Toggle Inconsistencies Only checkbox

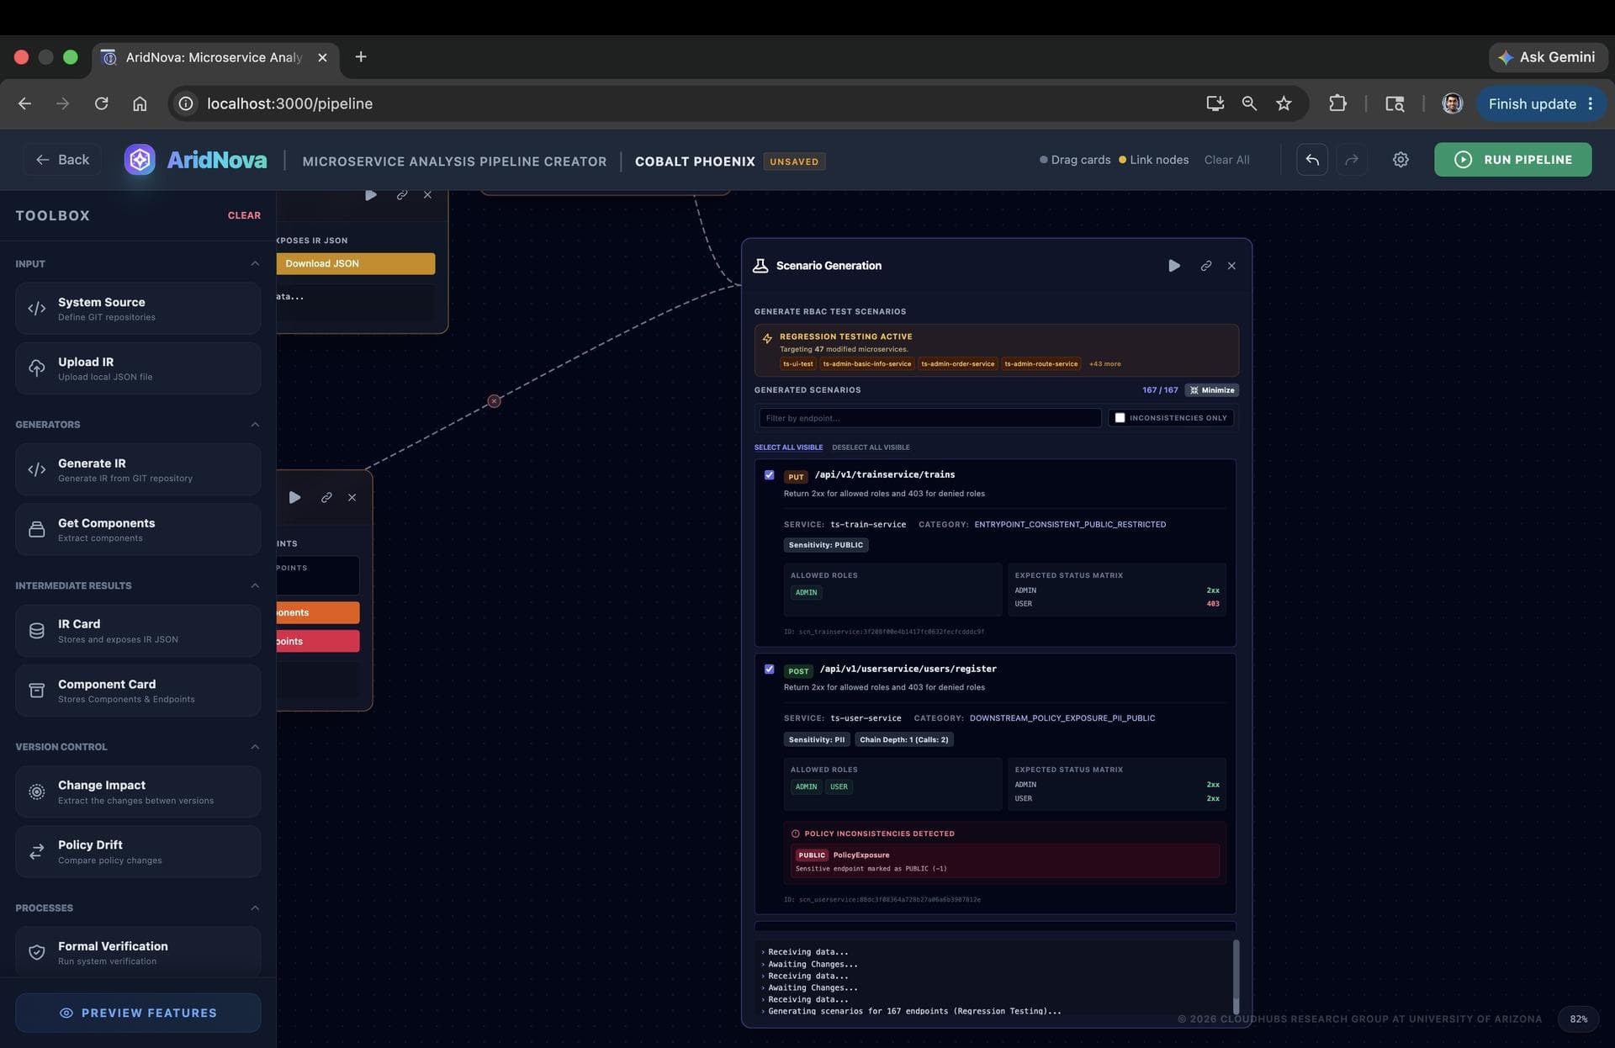[x=1120, y=418]
